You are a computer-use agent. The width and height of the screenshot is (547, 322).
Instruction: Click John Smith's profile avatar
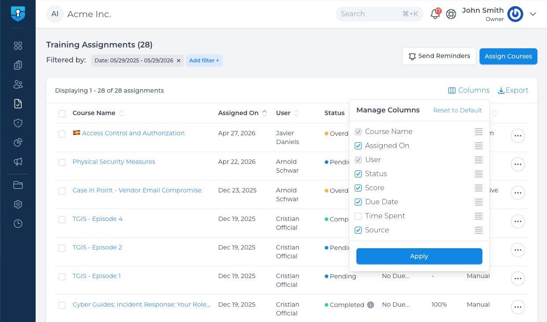pos(515,14)
